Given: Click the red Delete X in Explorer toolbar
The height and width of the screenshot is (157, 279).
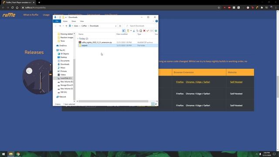Looking at the screenshot, I should (144, 31).
